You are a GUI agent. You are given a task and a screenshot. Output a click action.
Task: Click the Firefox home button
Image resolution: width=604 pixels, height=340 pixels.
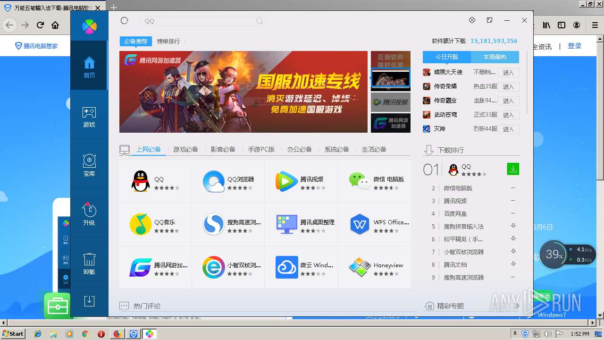(x=55, y=25)
